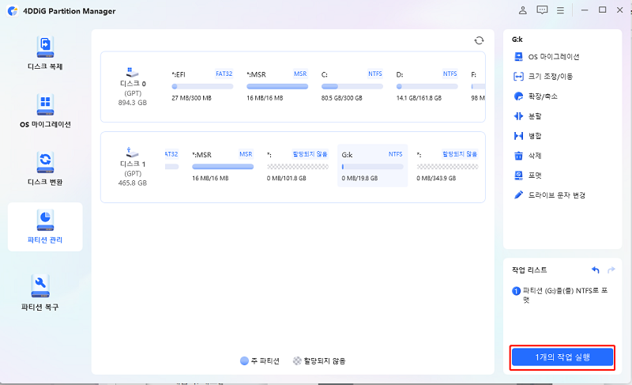
Task: Click the 주 파티션 legend item
Action: point(260,360)
